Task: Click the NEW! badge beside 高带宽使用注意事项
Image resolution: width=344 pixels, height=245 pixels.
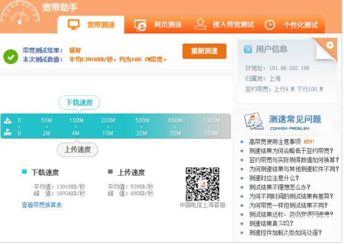Action: coord(309,142)
